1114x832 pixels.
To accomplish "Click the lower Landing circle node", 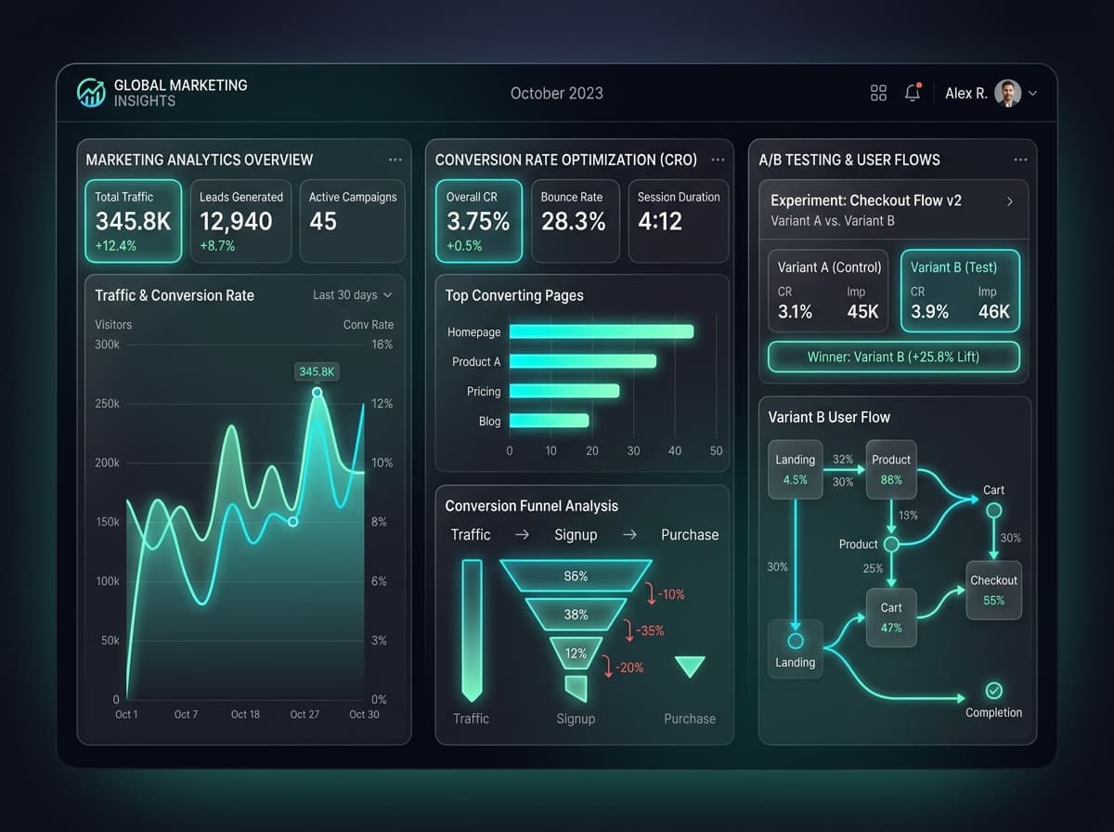I will click(x=796, y=641).
